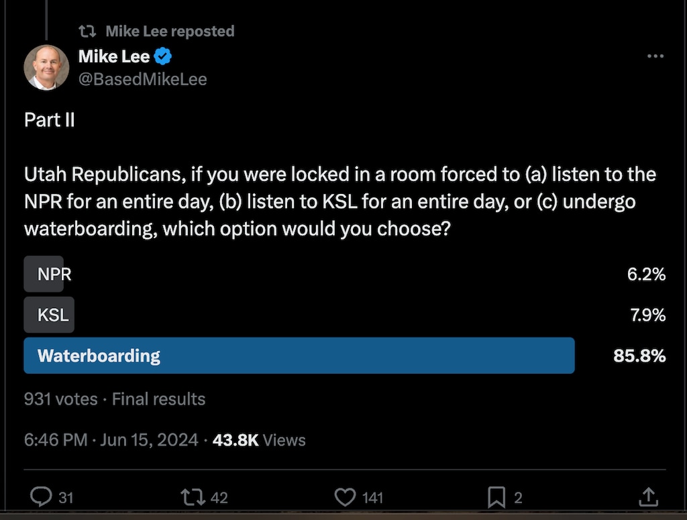Image resolution: width=687 pixels, height=520 pixels.
Task: Open Mike Lee's profile picture
Action: pyautogui.click(x=46, y=68)
